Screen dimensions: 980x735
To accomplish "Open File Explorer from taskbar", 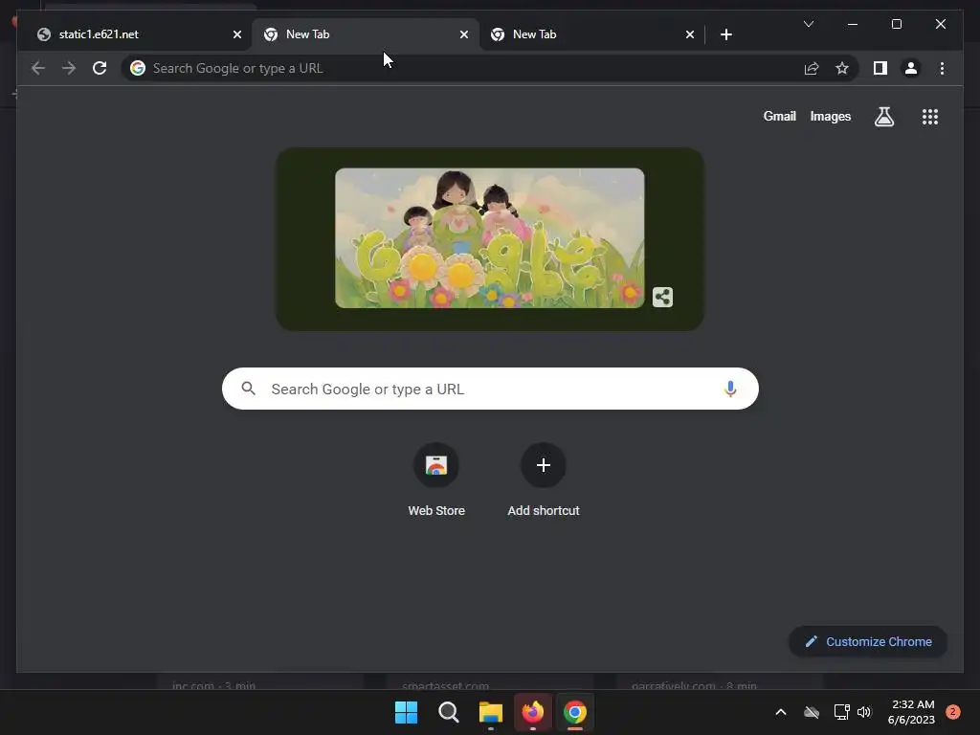I will [x=491, y=712].
